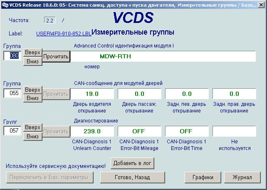Click Вверх button for group 055
267x190 pixels.
click(32, 90)
